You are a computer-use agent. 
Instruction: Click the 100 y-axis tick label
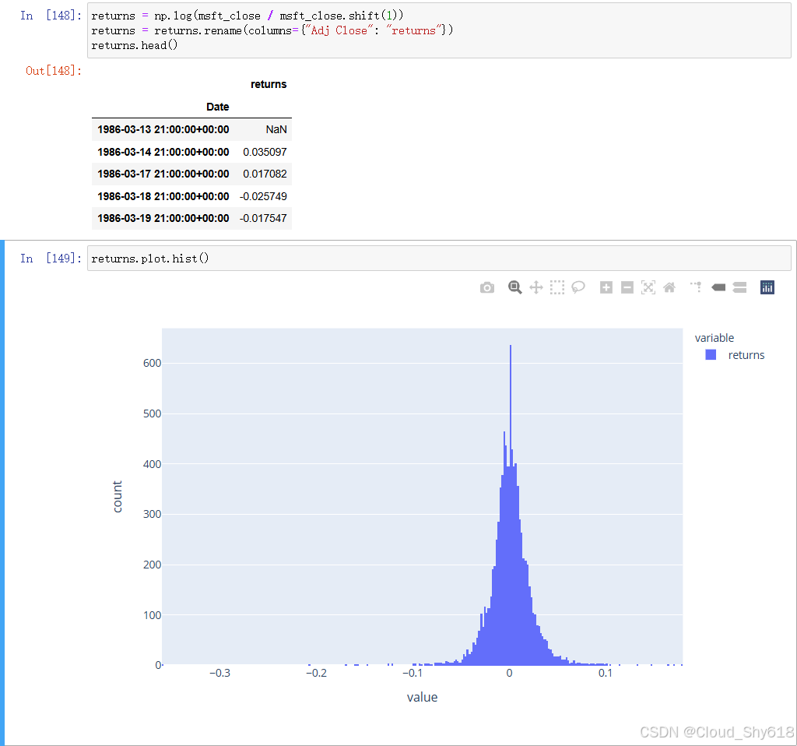click(152, 615)
